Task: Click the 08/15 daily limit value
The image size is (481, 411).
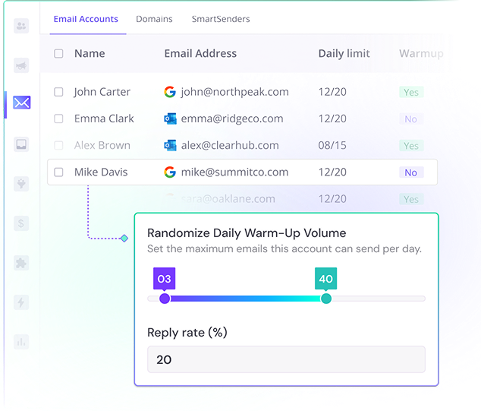Action: [332, 145]
